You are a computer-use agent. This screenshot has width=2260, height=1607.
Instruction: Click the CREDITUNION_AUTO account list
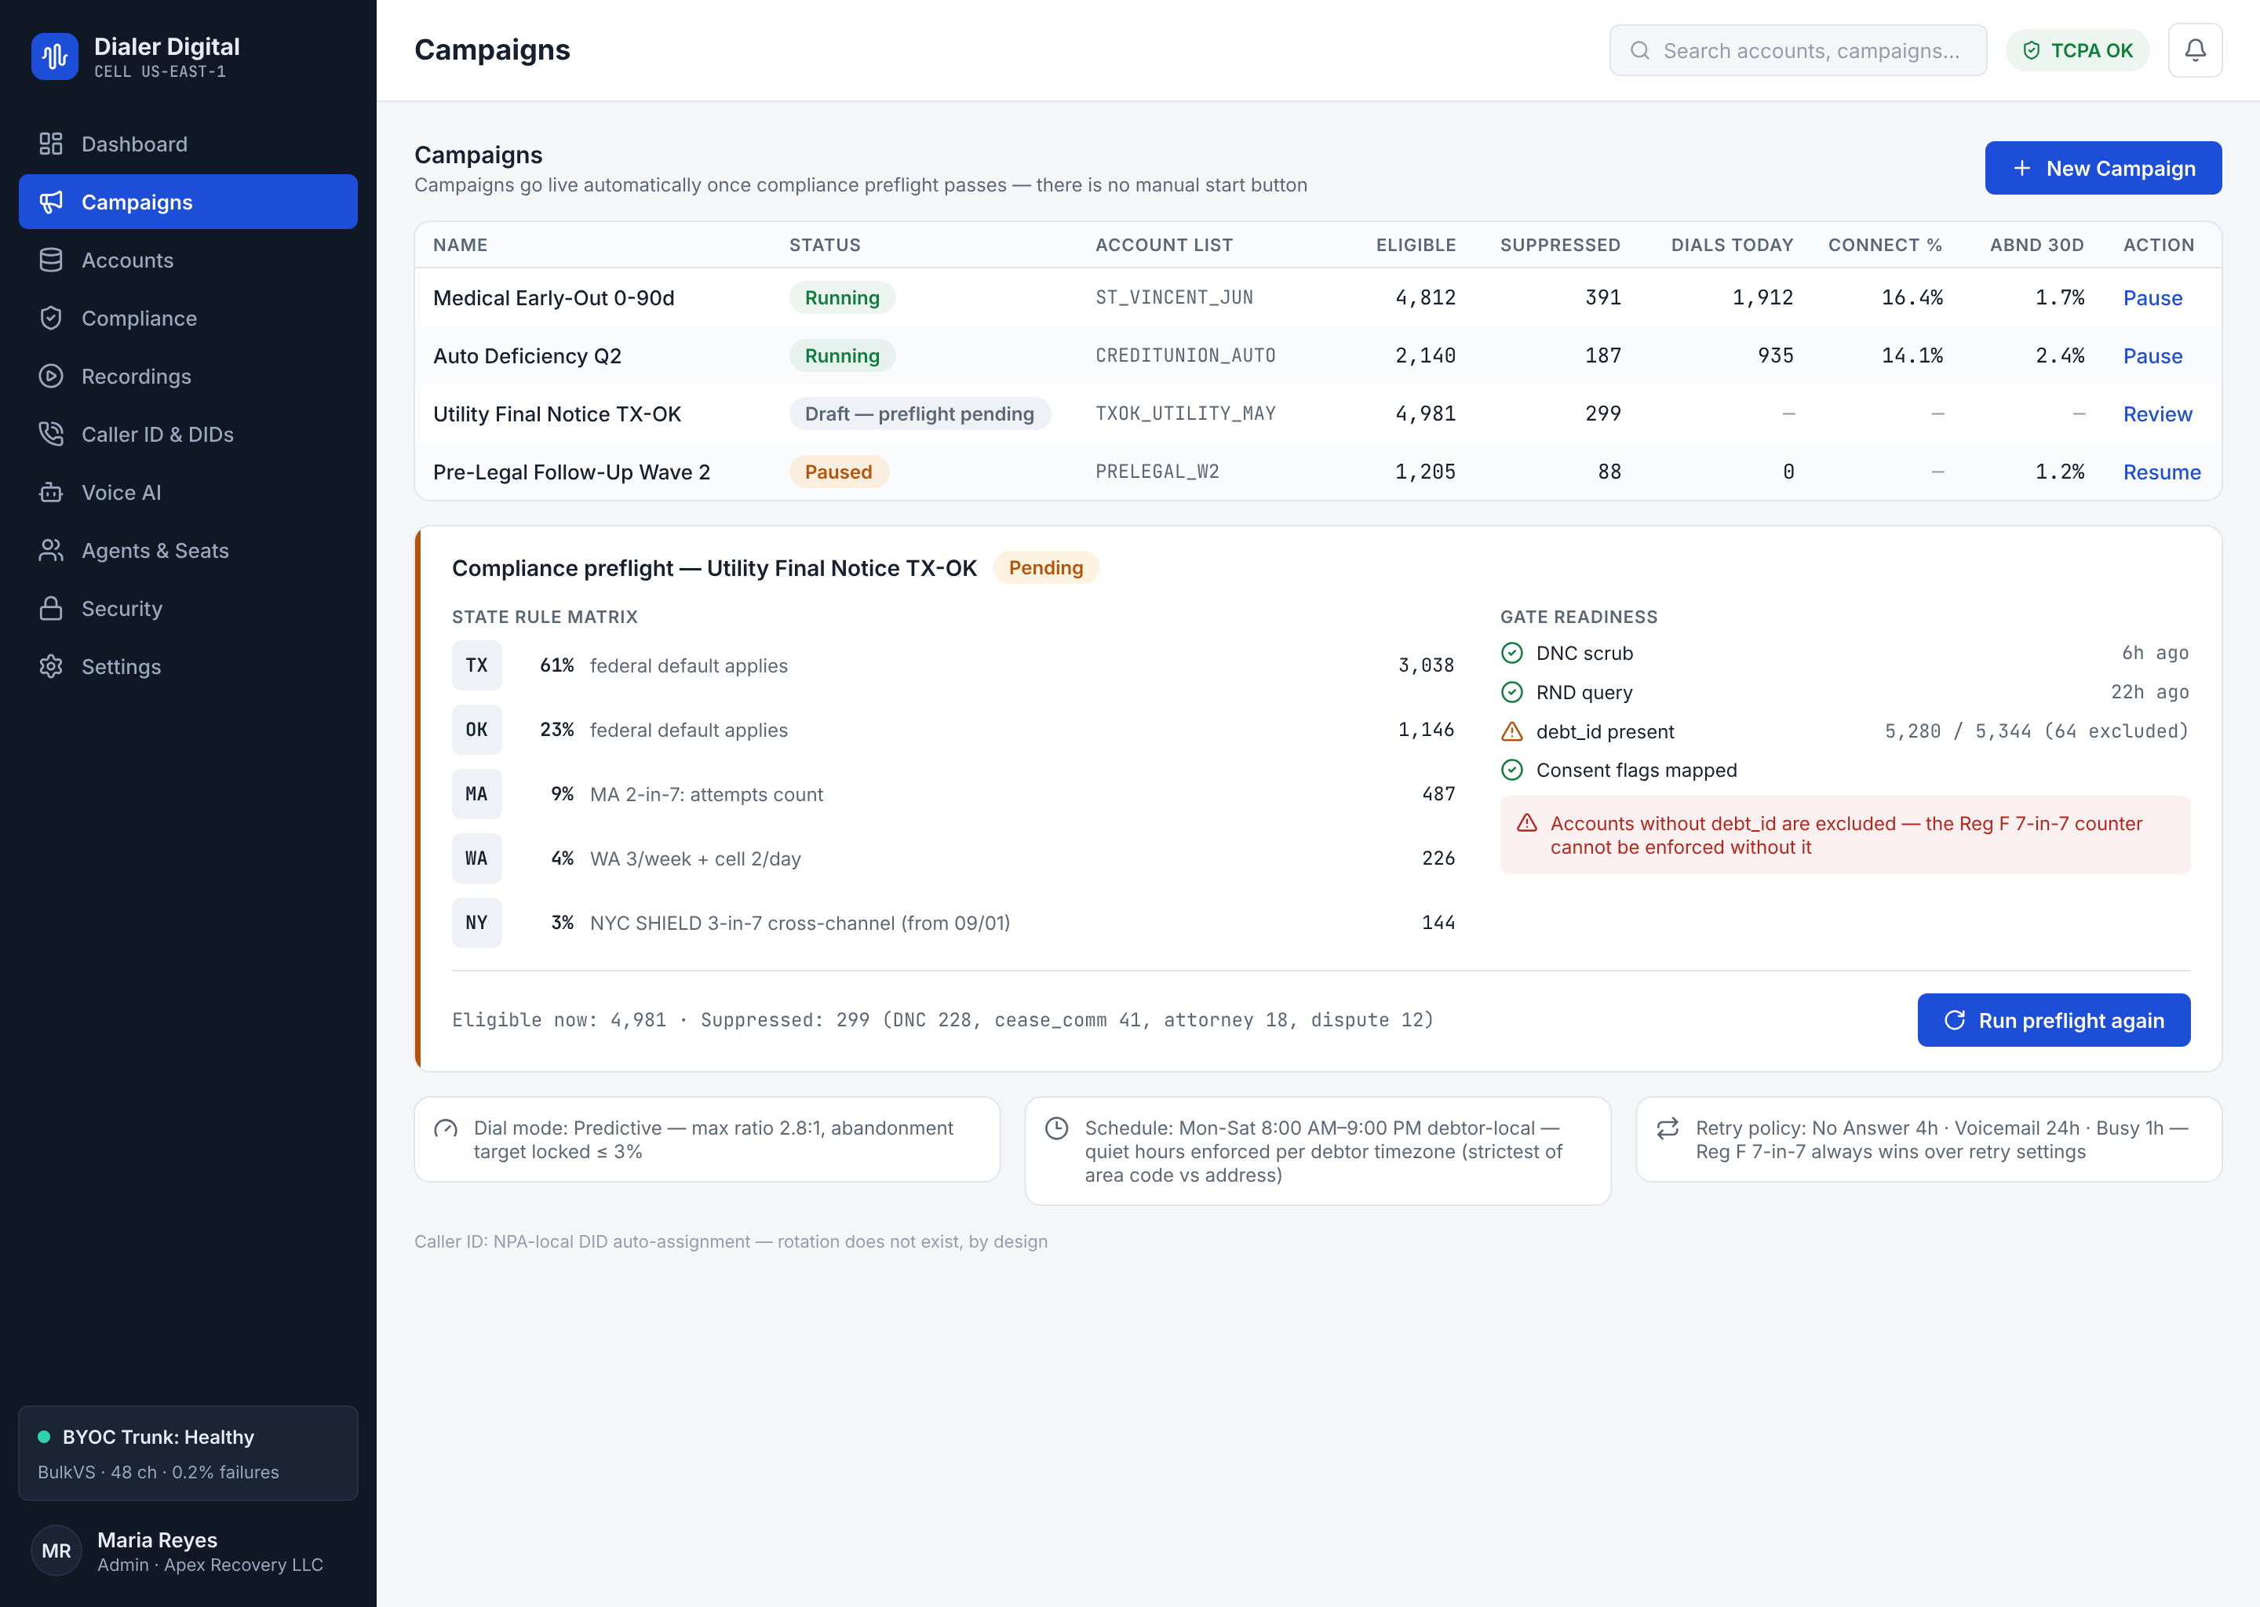(x=1186, y=356)
